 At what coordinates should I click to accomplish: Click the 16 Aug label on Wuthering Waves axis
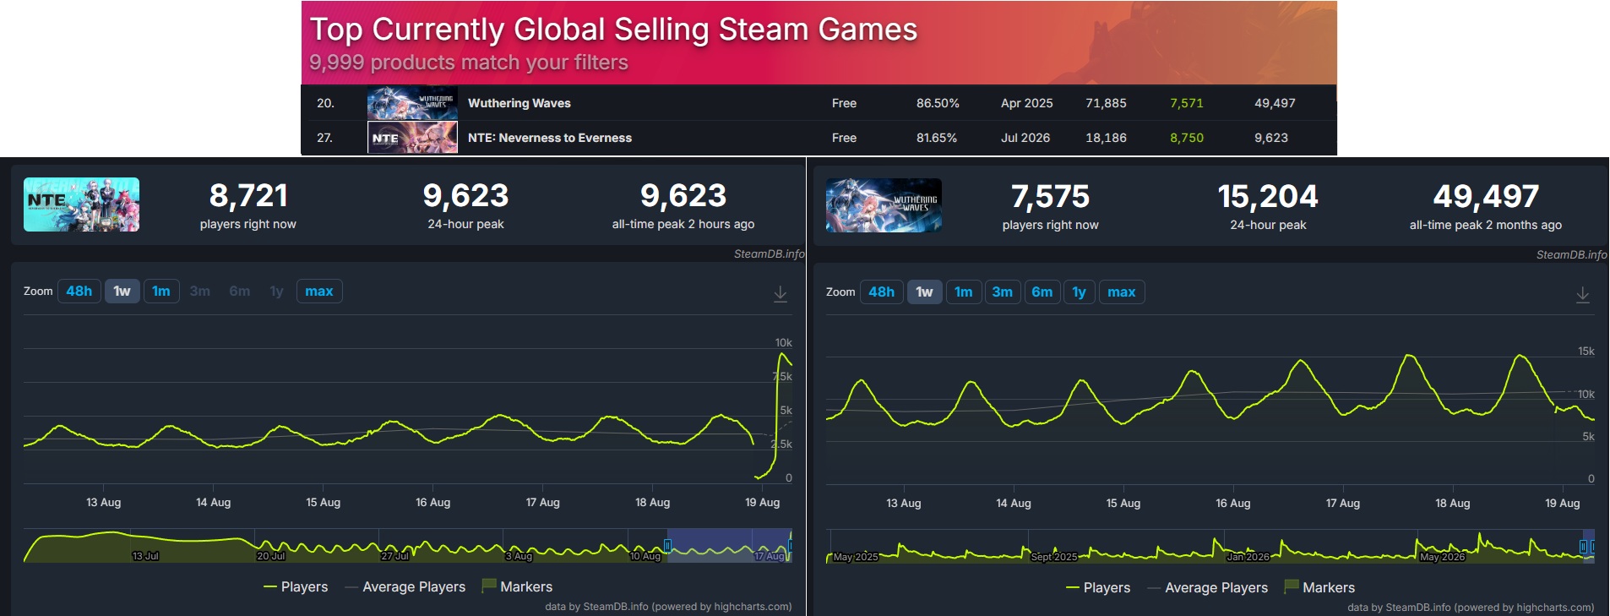1232,503
